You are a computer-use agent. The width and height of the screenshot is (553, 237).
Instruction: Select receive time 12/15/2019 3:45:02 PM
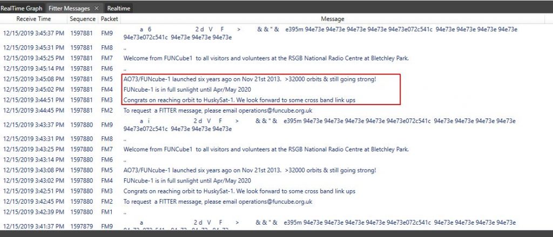34,89
